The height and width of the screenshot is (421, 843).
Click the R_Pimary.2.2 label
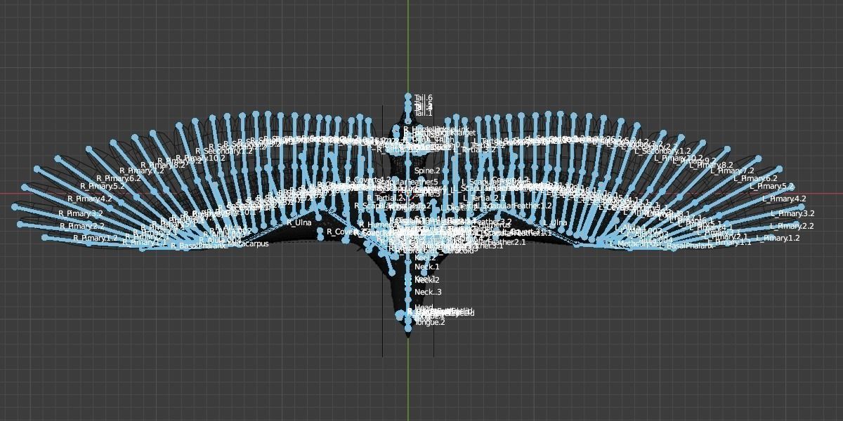click(x=82, y=226)
